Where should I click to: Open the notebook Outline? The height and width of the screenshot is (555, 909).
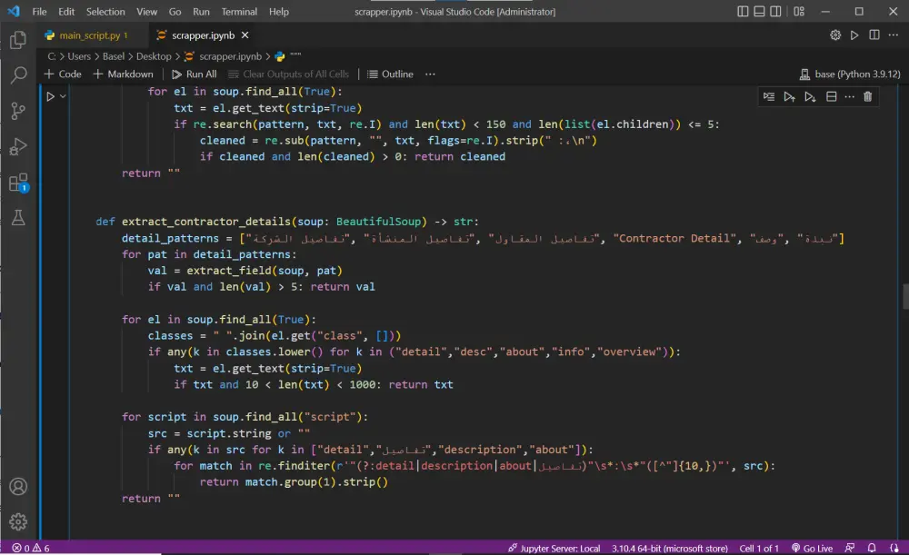[x=391, y=74]
